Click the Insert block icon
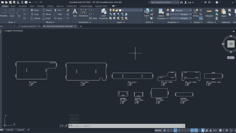The height and width of the screenshot is (133, 236). 146,13
